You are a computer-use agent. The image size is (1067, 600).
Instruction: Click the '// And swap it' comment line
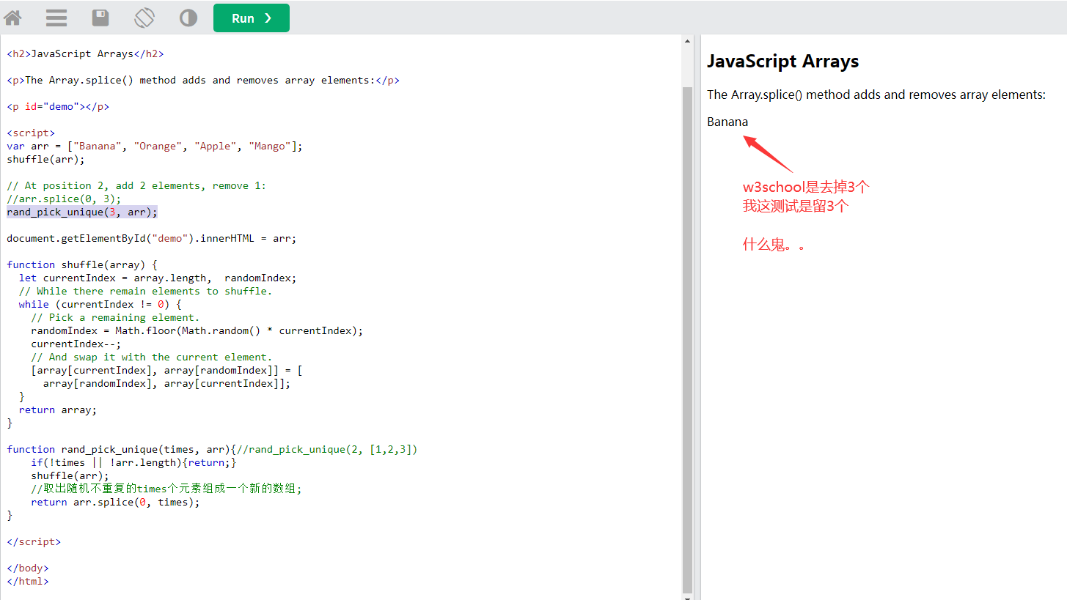(152, 357)
